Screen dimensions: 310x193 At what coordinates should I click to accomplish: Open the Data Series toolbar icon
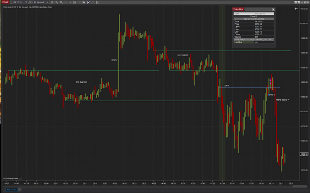coord(84,2)
